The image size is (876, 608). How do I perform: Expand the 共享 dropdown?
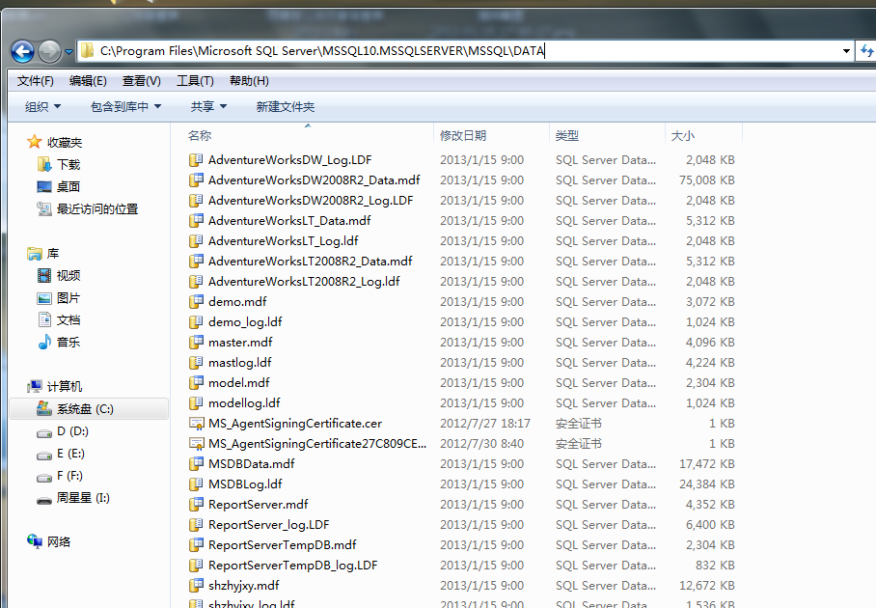point(208,107)
